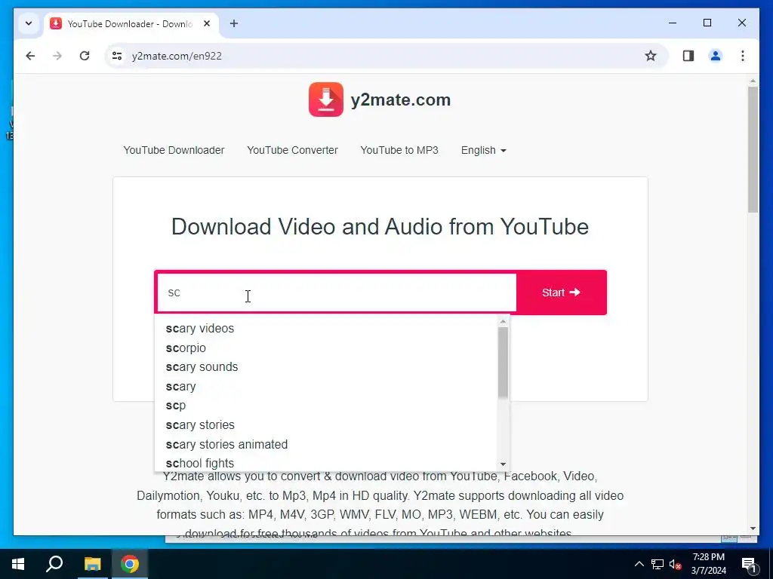Click the browser forward arrow
773x579 pixels.
57,56
